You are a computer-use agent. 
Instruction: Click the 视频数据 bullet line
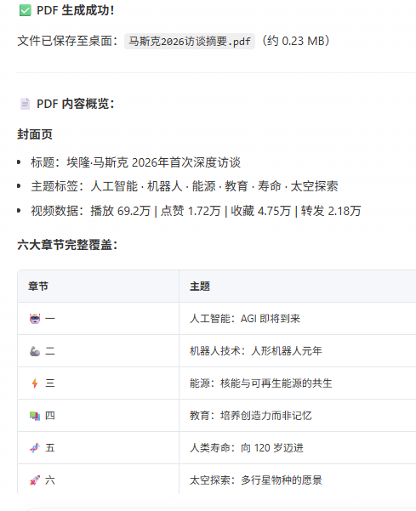(x=196, y=211)
